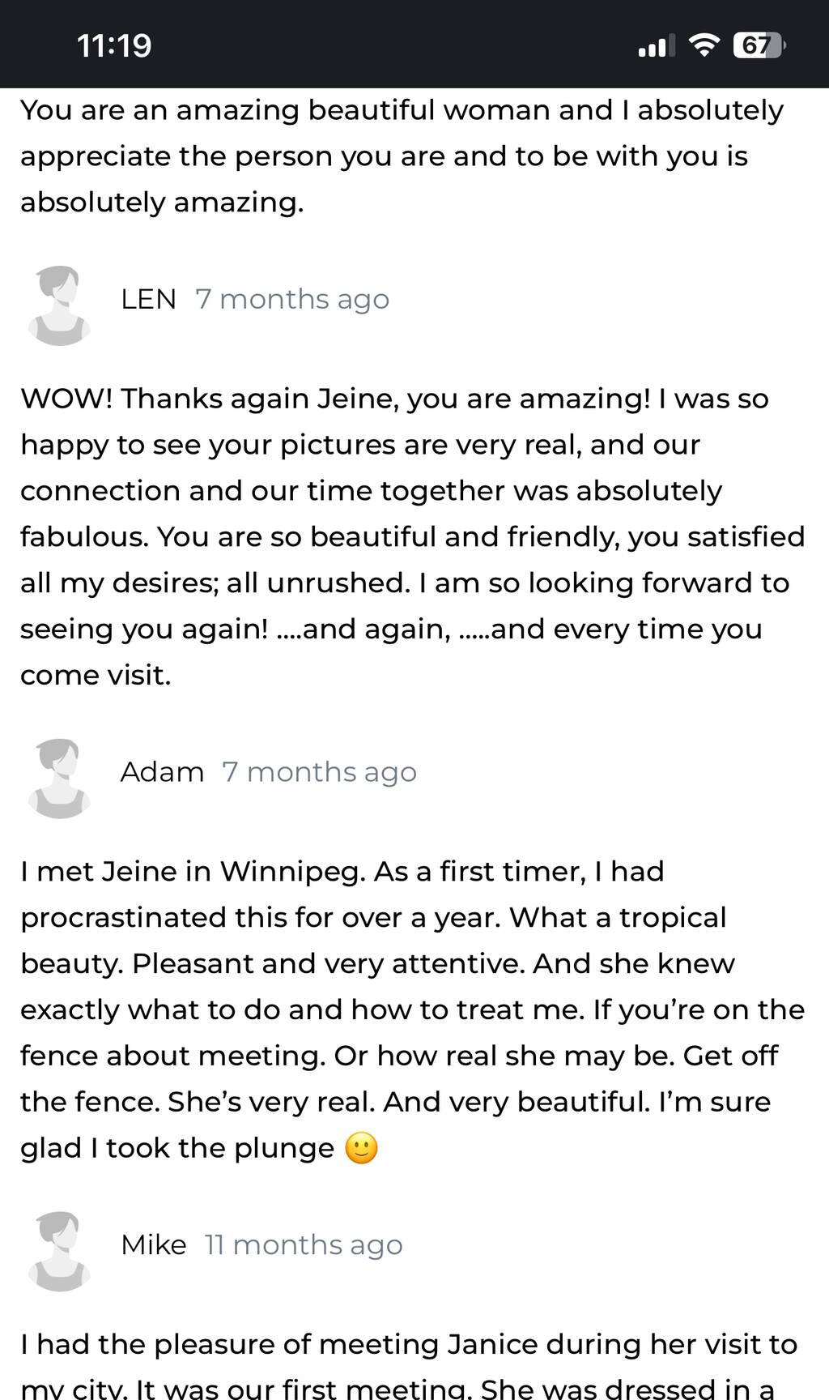Image resolution: width=829 pixels, height=1400 pixels.
Task: Open reviewer name Mike
Action: click(x=154, y=1245)
